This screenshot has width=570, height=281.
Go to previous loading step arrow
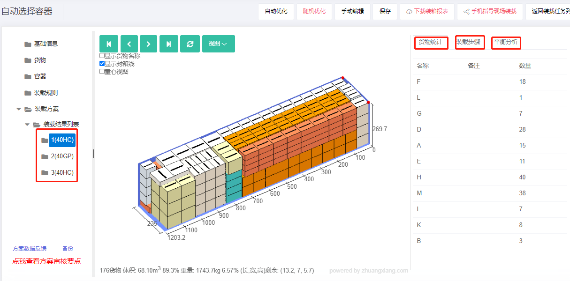click(x=129, y=44)
